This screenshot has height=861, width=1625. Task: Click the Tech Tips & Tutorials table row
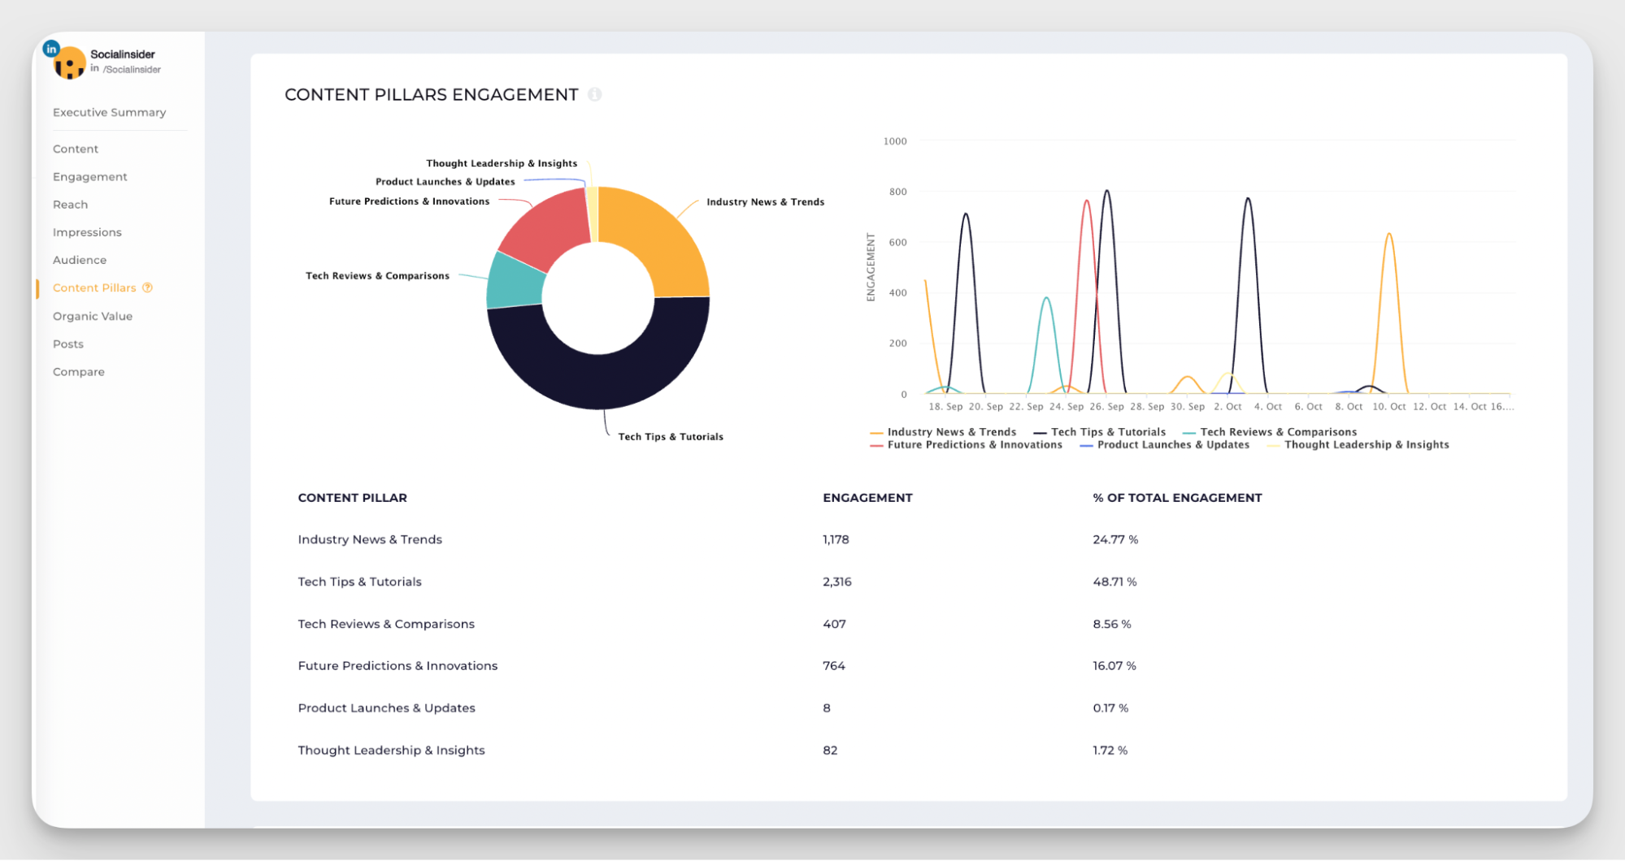click(x=359, y=582)
